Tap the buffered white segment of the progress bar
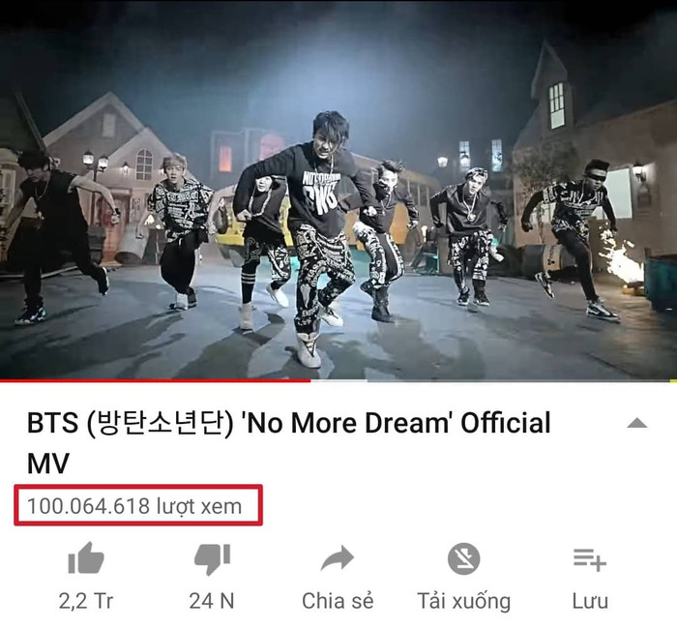The image size is (677, 629). pos(338,380)
